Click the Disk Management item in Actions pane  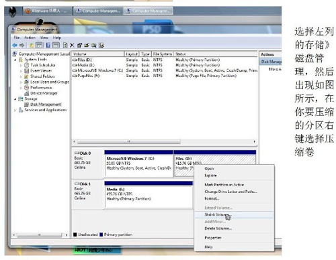pos(271,62)
